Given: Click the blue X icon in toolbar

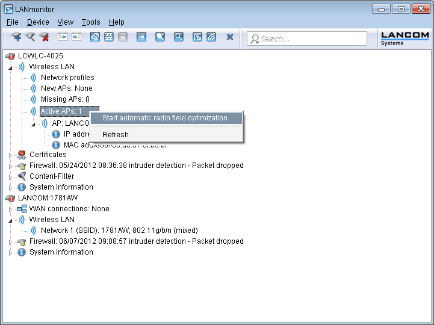Looking at the screenshot, I should click(230, 37).
